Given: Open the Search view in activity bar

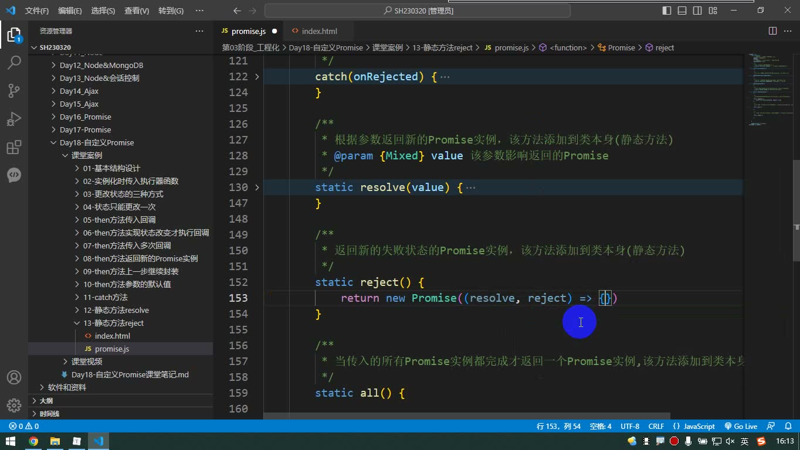Looking at the screenshot, I should tap(14, 62).
